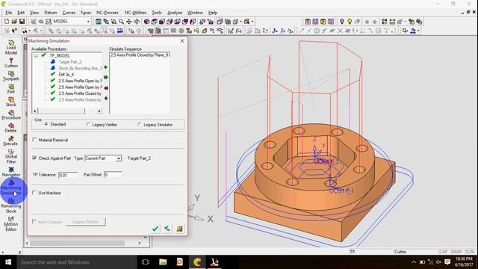Click the single red remove-procedure arrow
This screenshot has width=478, height=269.
pos(106,98)
